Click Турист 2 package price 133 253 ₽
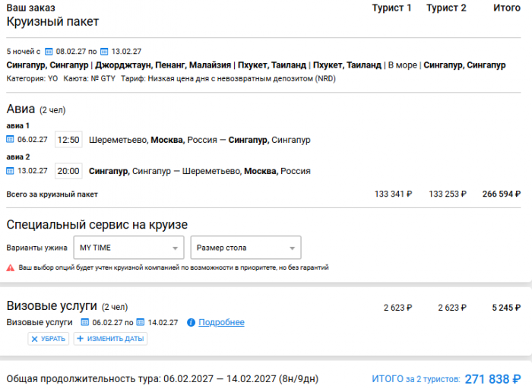The height and width of the screenshot is (389, 532). [x=448, y=194]
